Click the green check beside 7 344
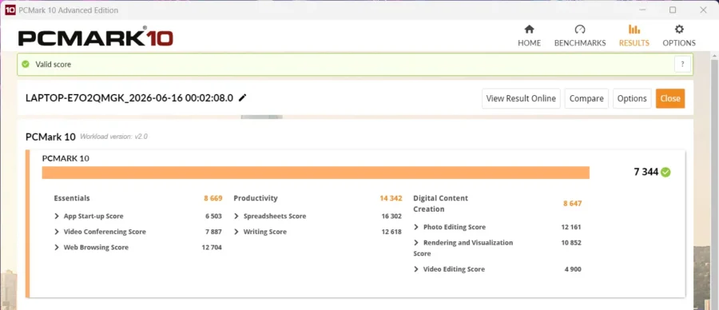Viewport: 719px width, 310px height. 665,172
